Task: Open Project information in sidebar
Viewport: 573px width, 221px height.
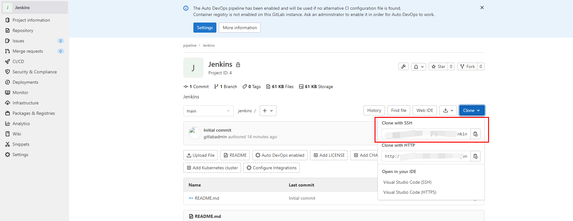Action: click(x=31, y=20)
